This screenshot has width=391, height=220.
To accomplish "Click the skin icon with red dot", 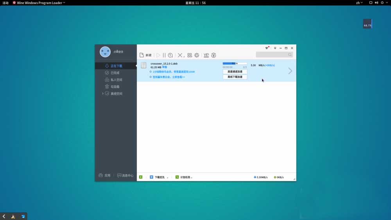I will pos(267,48).
